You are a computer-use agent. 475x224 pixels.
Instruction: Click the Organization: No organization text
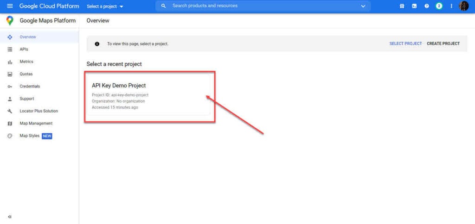pos(118,101)
